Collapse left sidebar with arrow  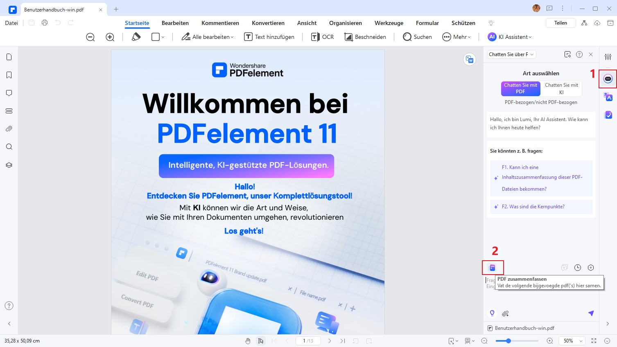9,324
